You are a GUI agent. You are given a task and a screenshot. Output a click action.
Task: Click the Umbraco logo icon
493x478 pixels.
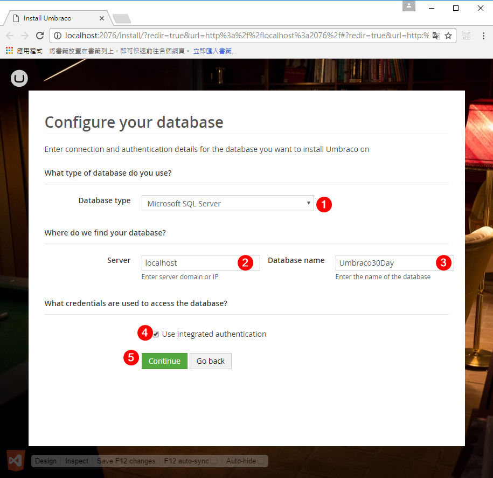coord(19,78)
